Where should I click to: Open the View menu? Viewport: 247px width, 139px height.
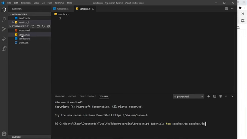click(x=36, y=3)
